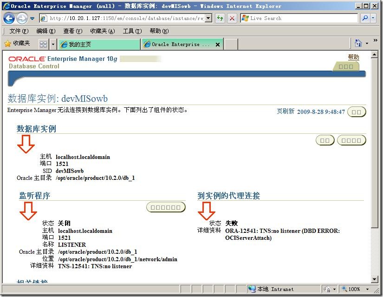Click the timestamp 2009-8-28 9:48:47
Image resolution: width=383 pixels, height=297 pixels.
point(321,112)
